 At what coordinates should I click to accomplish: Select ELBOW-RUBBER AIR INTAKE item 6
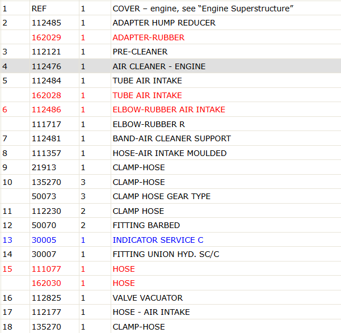[x=170, y=109]
